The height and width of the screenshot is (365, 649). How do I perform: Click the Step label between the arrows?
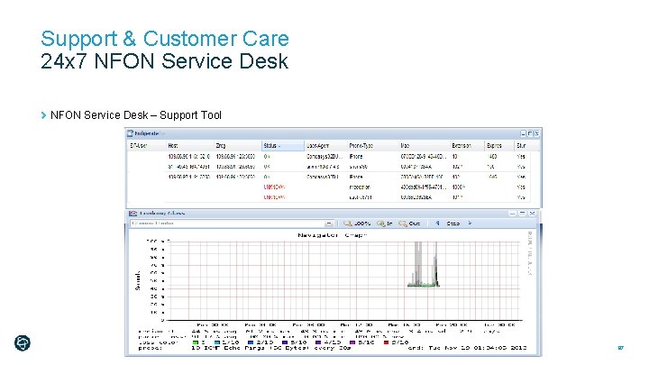pos(453,224)
